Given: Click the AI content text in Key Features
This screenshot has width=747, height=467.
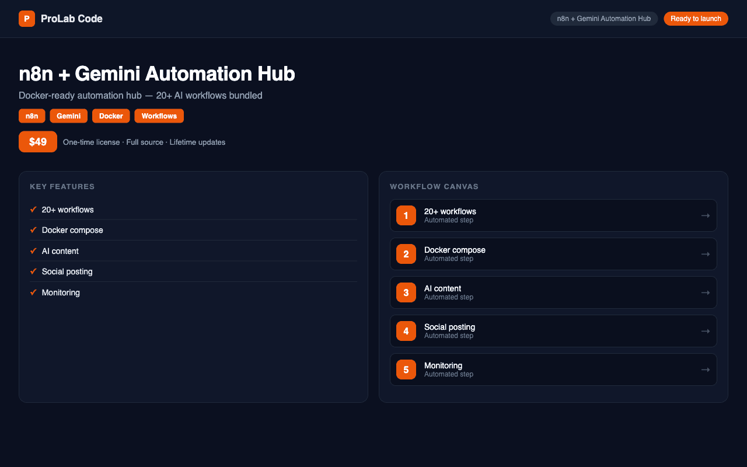Looking at the screenshot, I should [x=60, y=251].
